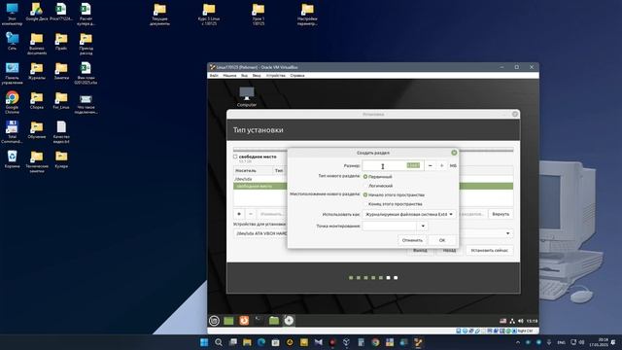622x350 pixels.
Task: Click the US flag keyboard layout indicator
Action: coord(503,321)
